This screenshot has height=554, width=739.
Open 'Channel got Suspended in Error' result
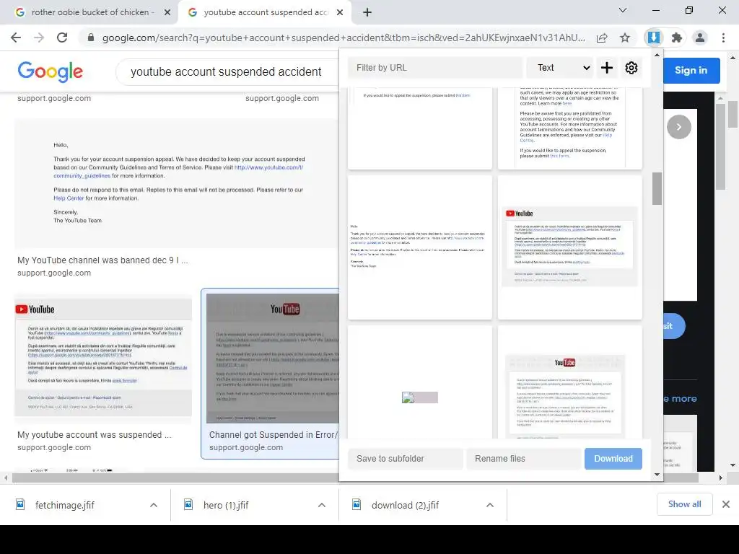pyautogui.click(x=274, y=435)
